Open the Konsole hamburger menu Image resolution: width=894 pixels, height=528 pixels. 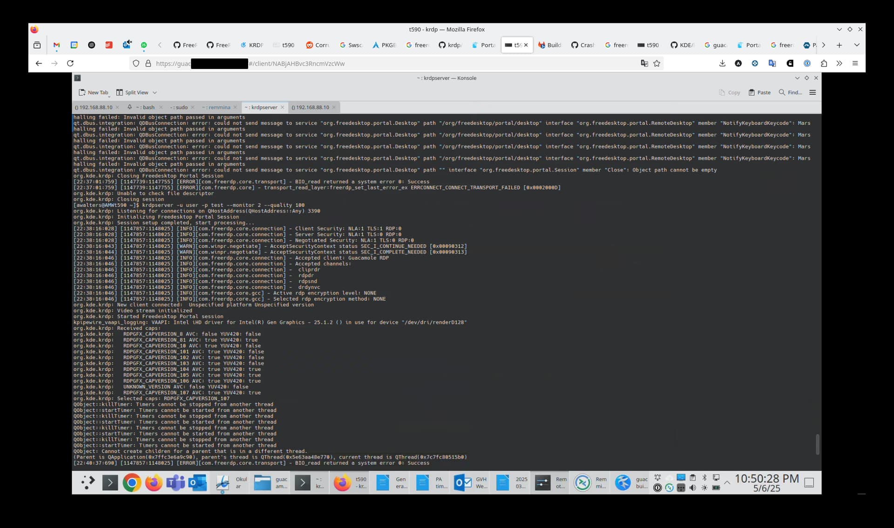(x=813, y=92)
